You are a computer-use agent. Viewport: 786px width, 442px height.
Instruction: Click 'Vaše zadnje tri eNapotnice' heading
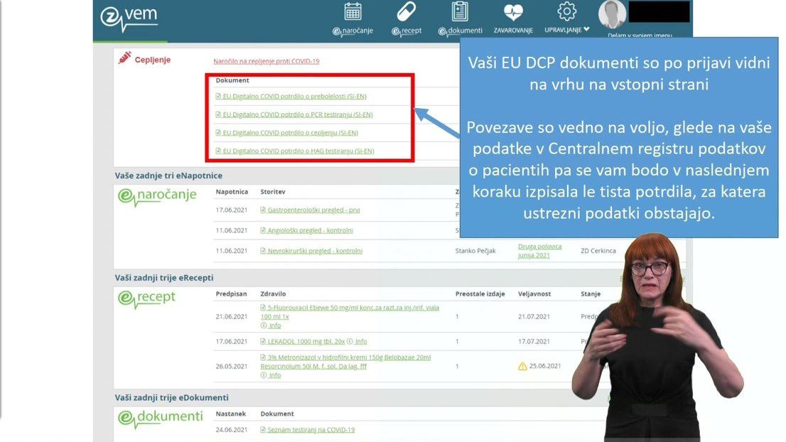click(x=168, y=176)
